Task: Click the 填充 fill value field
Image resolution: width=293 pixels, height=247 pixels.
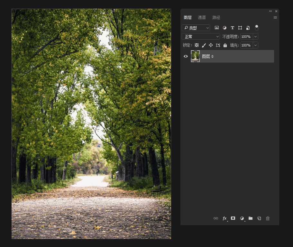Action: click(x=246, y=45)
